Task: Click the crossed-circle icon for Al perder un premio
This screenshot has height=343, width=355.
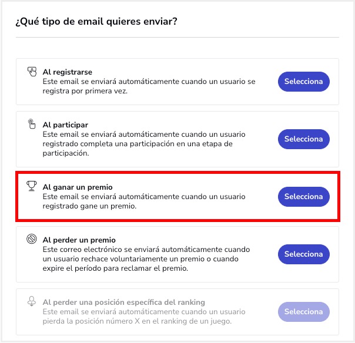Action: coord(32,240)
